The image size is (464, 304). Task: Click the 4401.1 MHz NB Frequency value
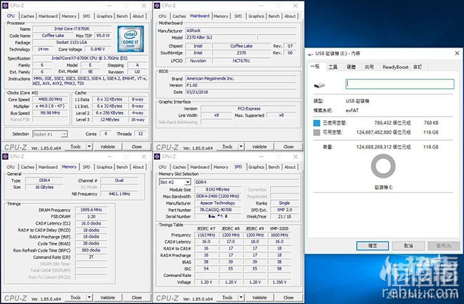click(x=119, y=194)
